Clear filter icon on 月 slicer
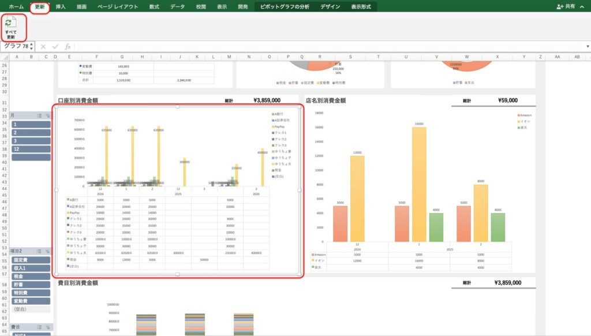This screenshot has width=591, height=336. pyautogui.click(x=48, y=116)
